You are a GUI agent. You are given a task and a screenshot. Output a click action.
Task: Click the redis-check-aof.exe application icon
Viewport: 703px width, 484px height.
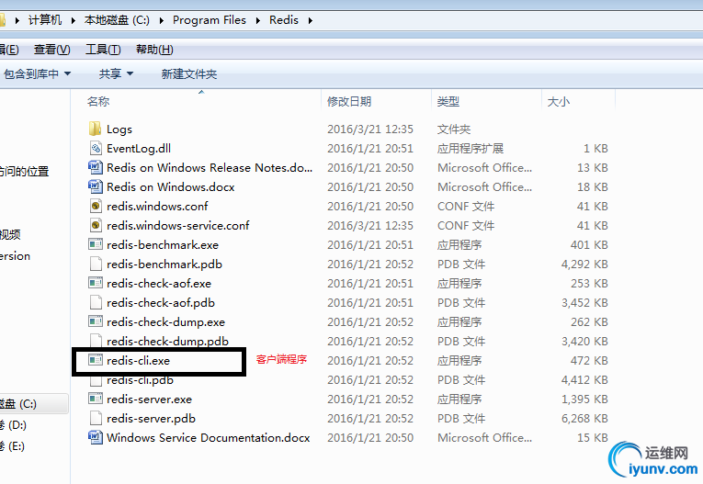tap(96, 283)
